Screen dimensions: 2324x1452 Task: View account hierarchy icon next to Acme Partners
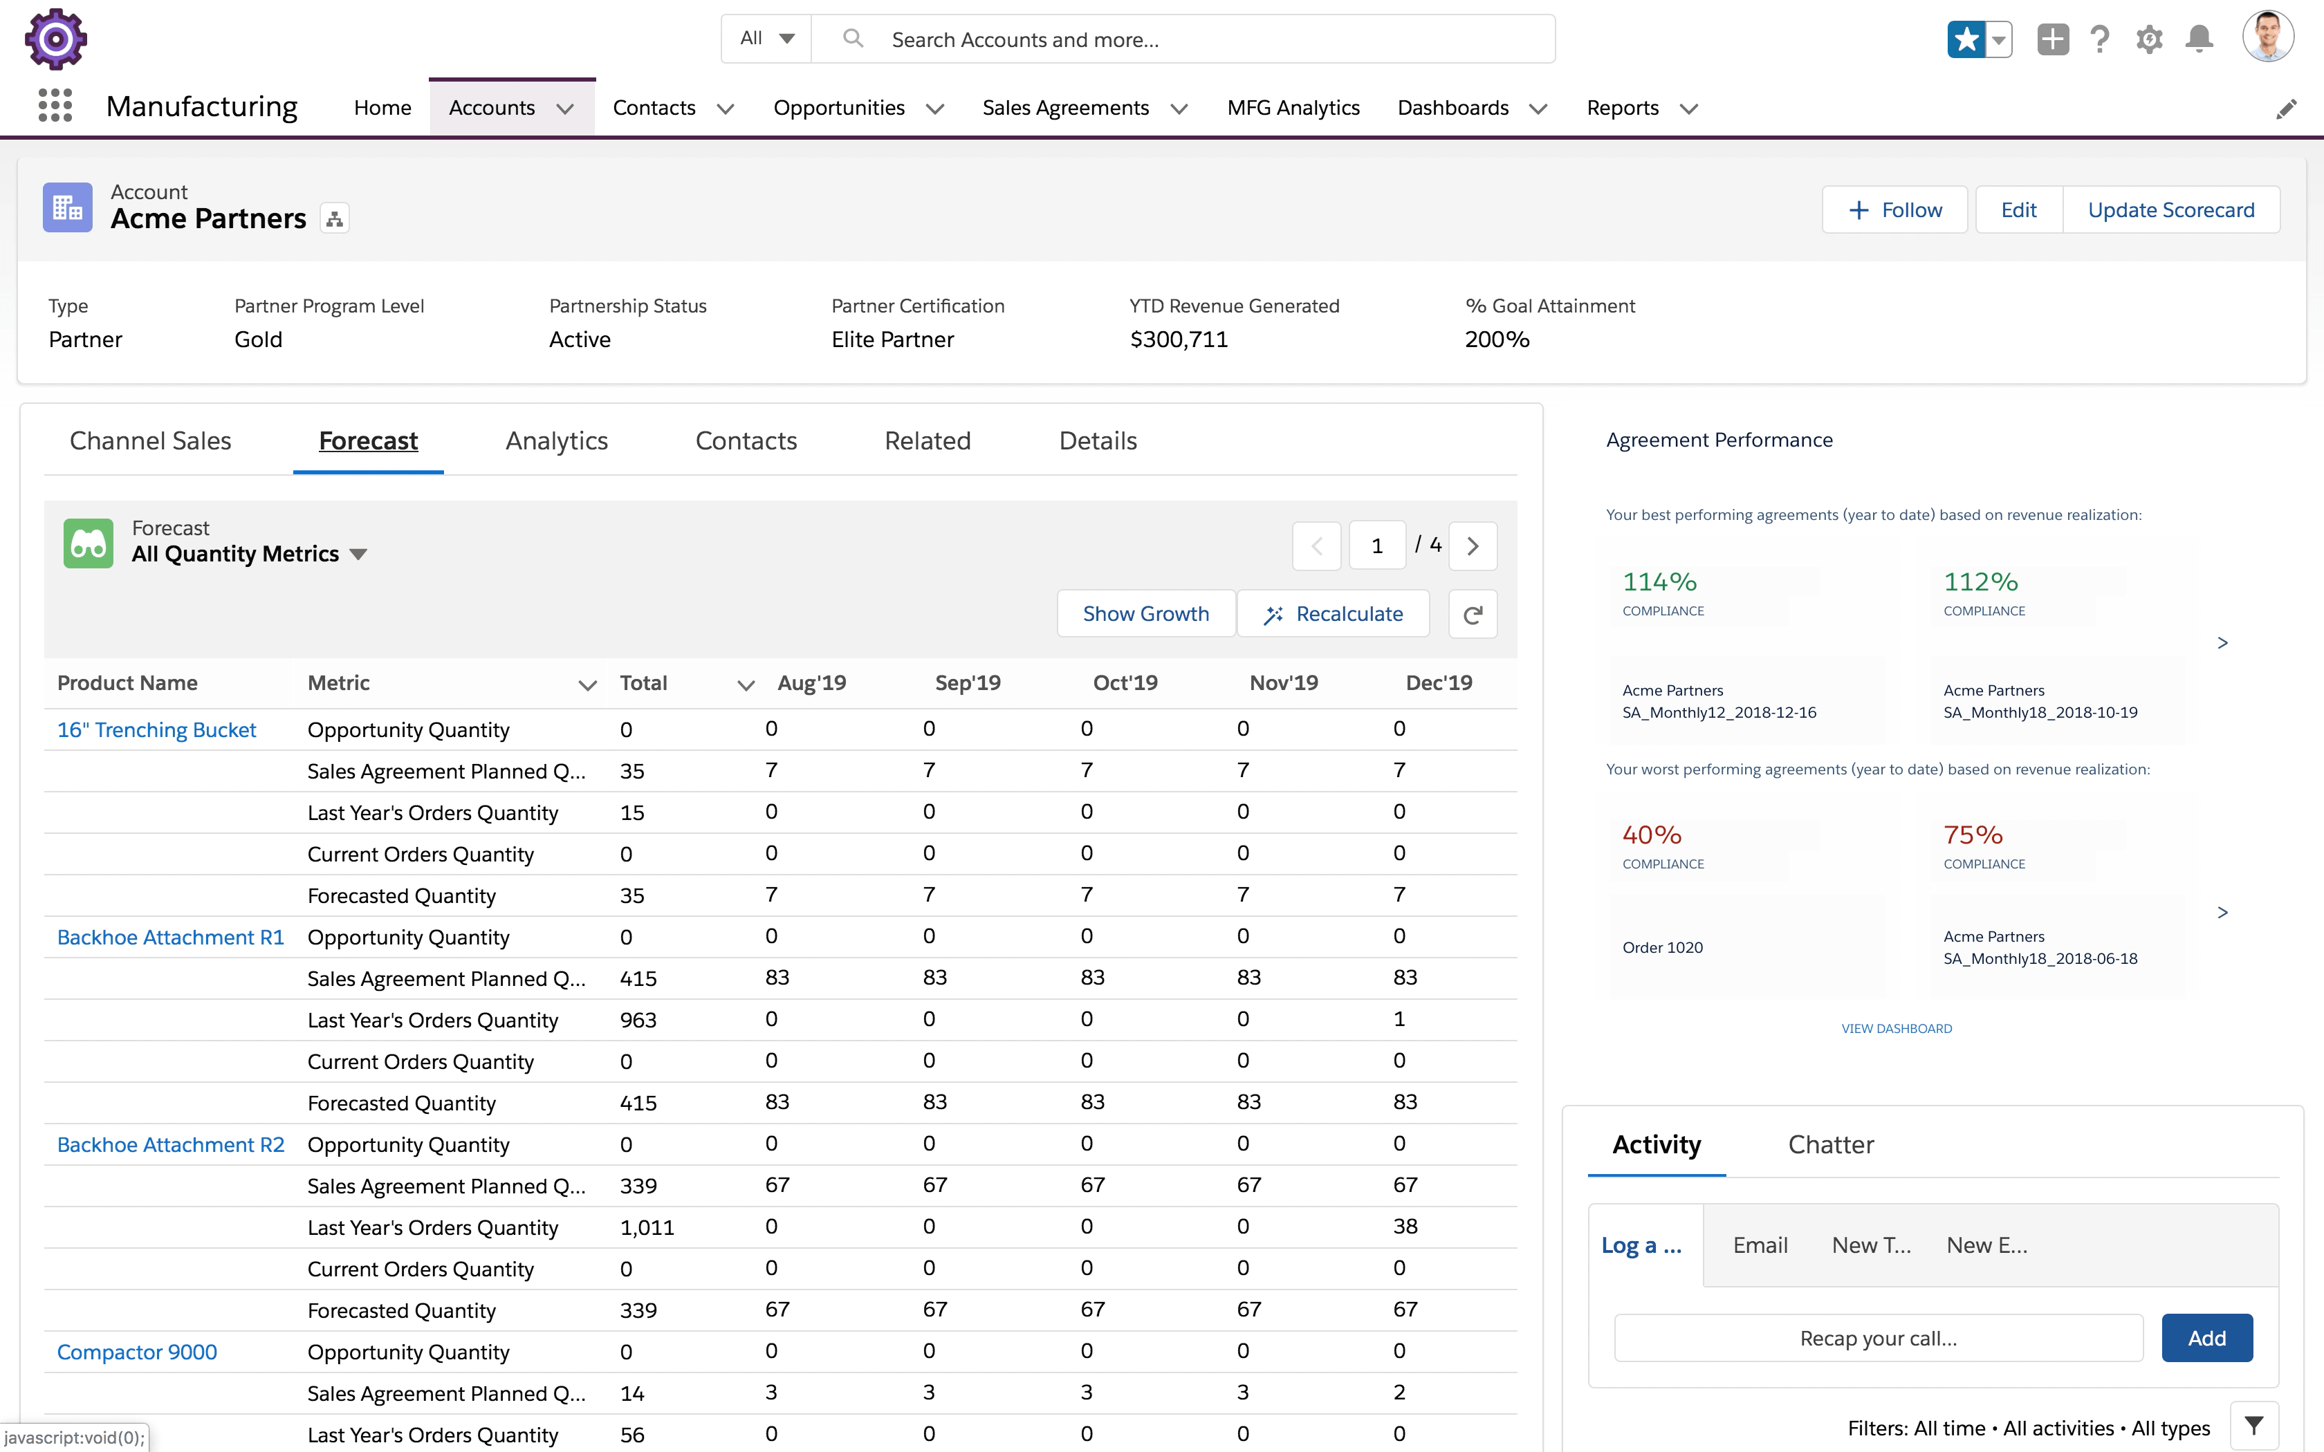click(334, 219)
